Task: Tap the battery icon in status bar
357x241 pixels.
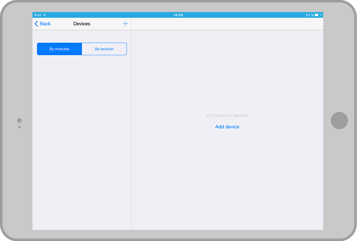Action: click(x=318, y=15)
